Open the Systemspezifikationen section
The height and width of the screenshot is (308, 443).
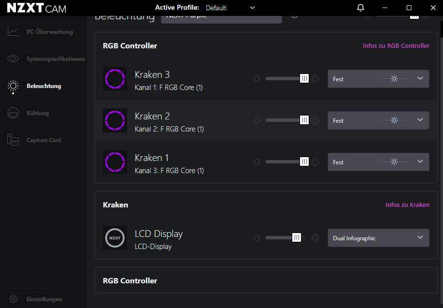coord(56,59)
